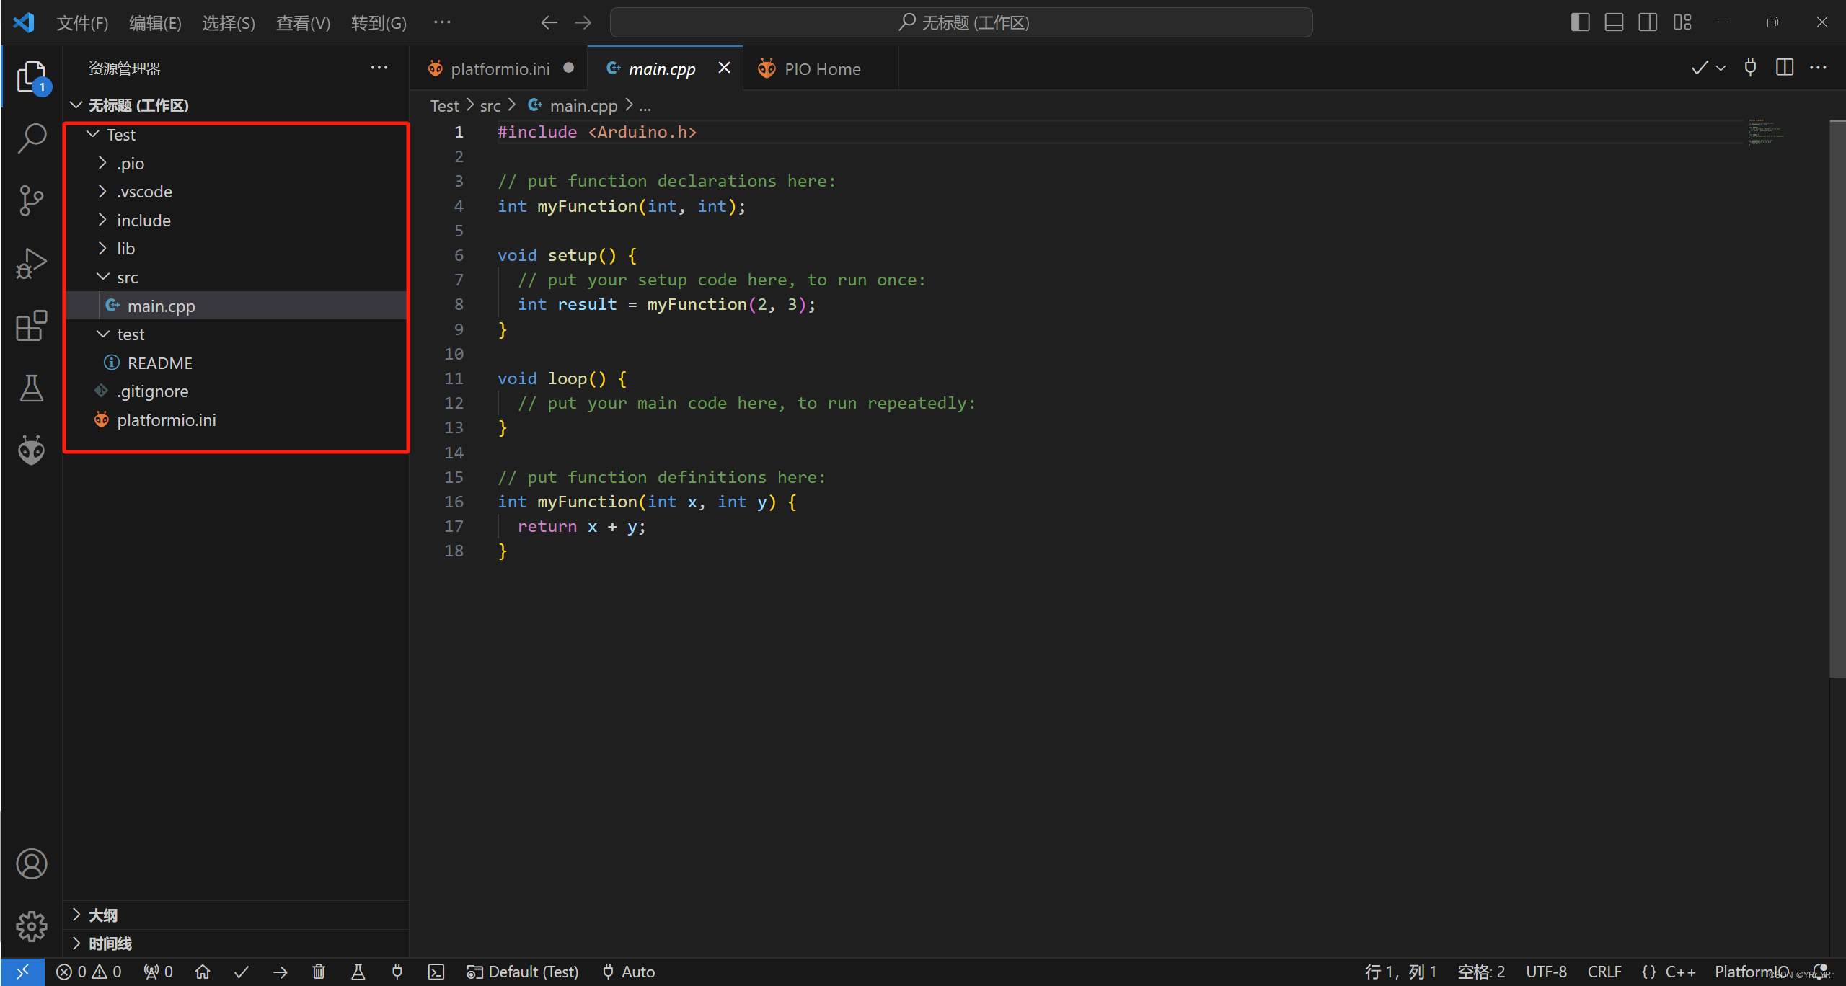Open the Run and Debug view
Image resolution: width=1846 pixels, height=986 pixels.
(31, 263)
